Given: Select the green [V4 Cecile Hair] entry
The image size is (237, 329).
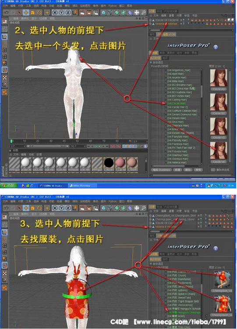Looking at the screenshot, I should [x=176, y=103].
